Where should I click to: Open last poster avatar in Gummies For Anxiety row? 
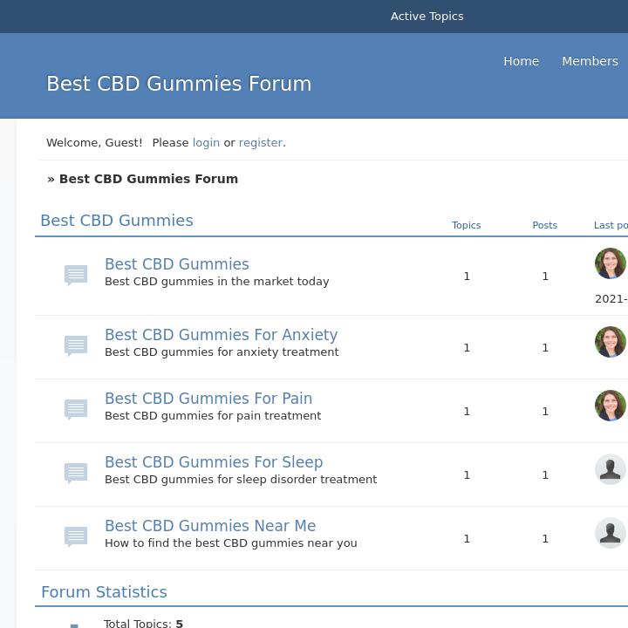click(x=610, y=342)
